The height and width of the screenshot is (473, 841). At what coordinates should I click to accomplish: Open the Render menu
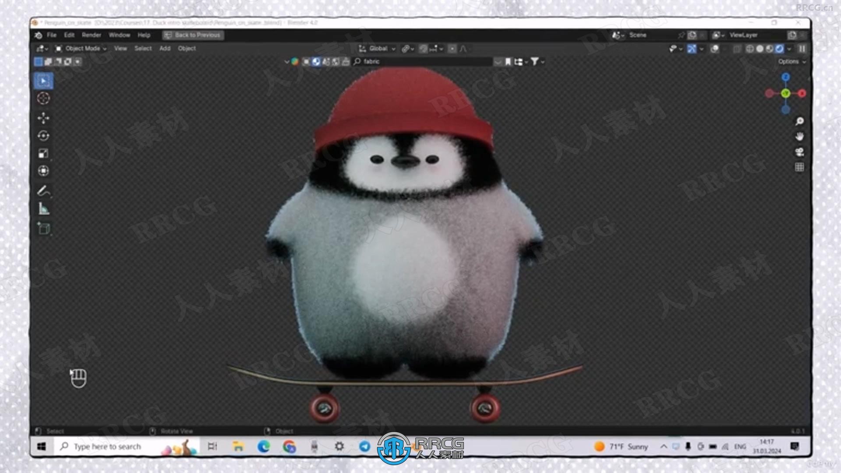[x=92, y=35]
